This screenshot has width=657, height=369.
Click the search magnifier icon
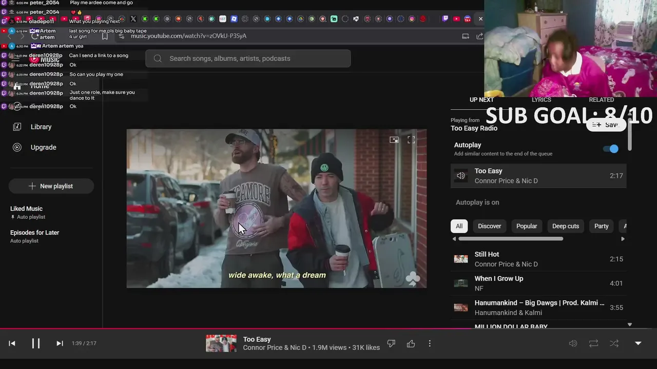pos(158,58)
